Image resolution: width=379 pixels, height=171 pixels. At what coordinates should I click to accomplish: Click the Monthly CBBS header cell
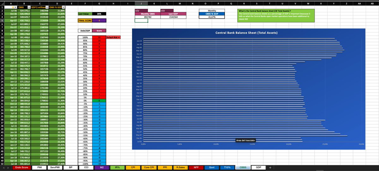pos(147,14)
